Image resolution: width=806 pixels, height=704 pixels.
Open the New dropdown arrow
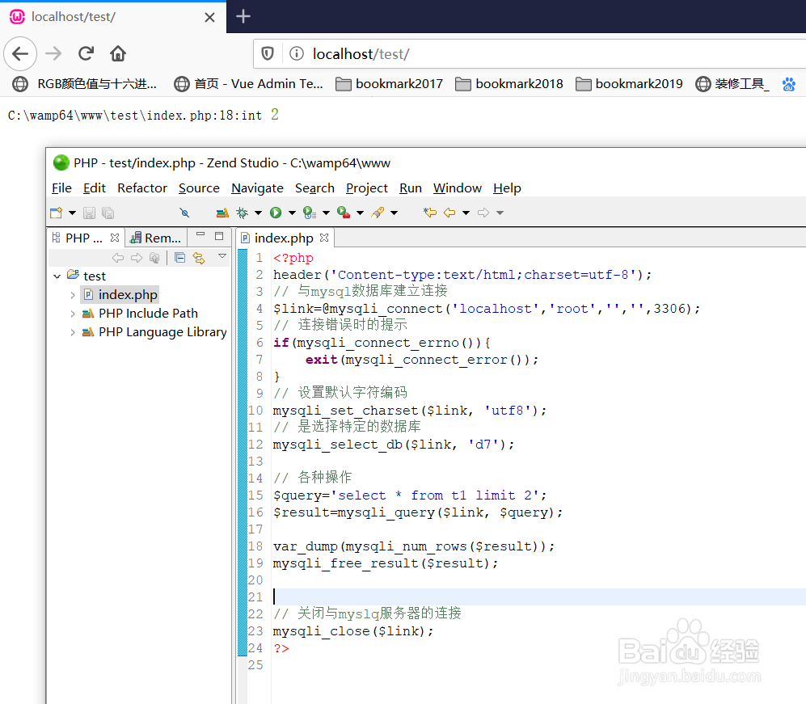click(x=73, y=213)
